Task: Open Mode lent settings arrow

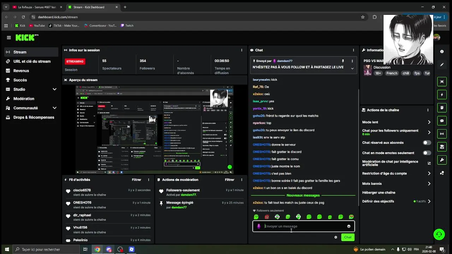Action: coord(429,122)
